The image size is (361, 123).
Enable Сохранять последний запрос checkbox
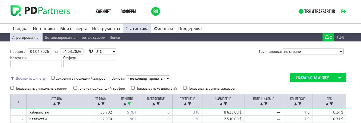click(53, 78)
